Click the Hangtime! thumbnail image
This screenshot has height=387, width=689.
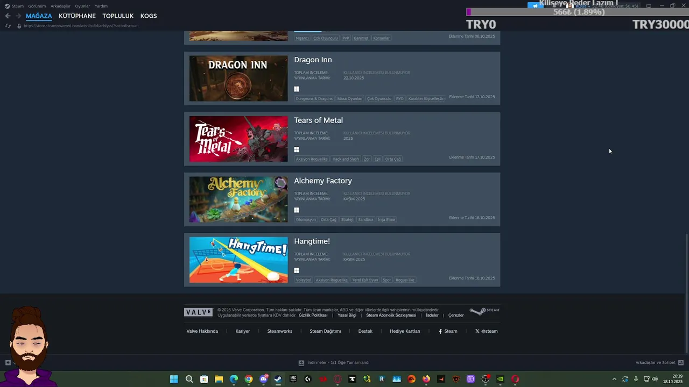tap(238, 260)
